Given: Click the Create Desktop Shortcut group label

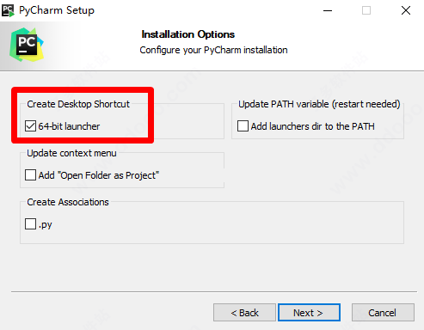Looking at the screenshot, I should pos(78,104).
